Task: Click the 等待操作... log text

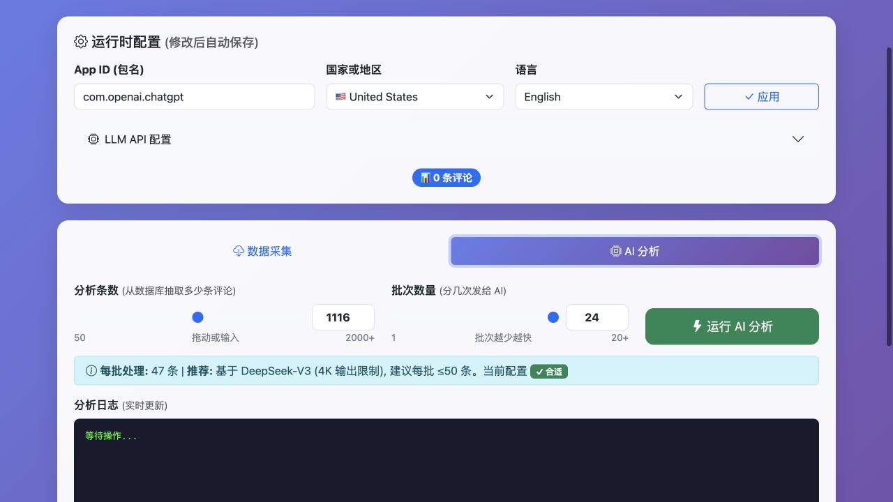Action: pos(111,436)
